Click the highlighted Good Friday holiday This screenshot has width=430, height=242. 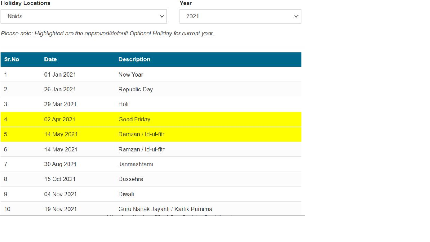134,120
